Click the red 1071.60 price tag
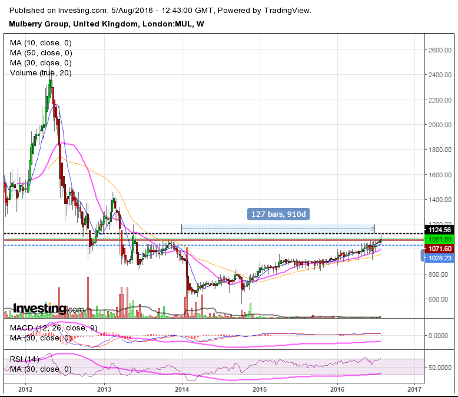458x397 pixels. pos(439,249)
